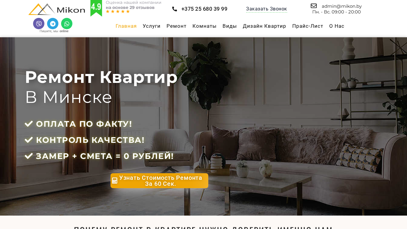Open WhatsApp chat icon
This screenshot has height=229, width=407.
click(x=67, y=24)
